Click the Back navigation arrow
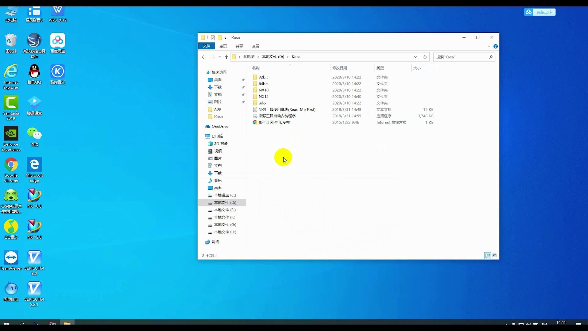Image resolution: width=588 pixels, height=331 pixels. coord(204,57)
